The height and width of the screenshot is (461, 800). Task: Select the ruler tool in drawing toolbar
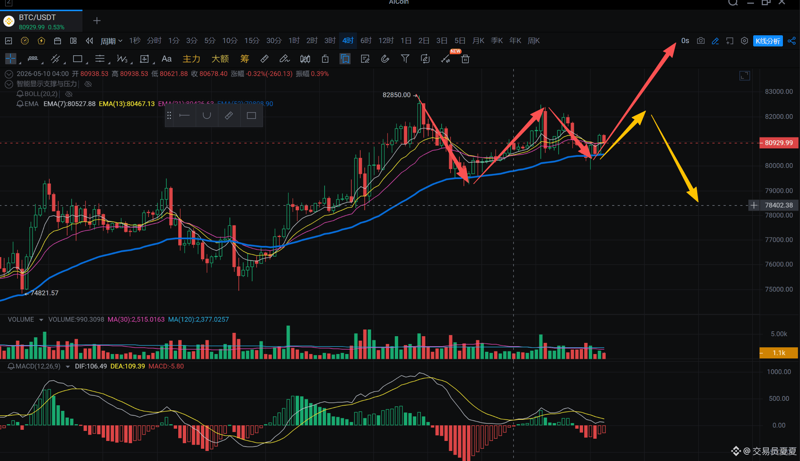click(264, 59)
